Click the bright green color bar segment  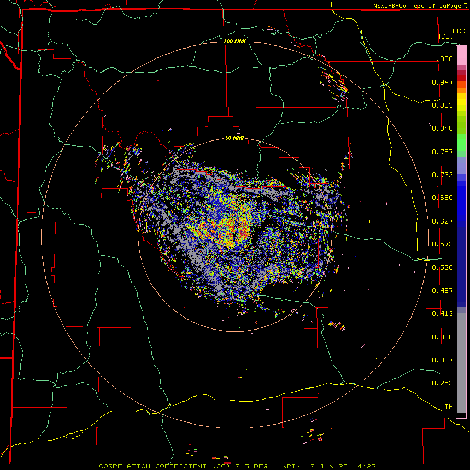(461, 143)
